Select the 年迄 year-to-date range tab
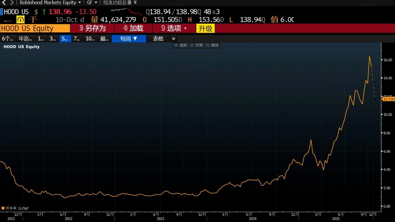The image size is (395, 222). (x=25, y=39)
